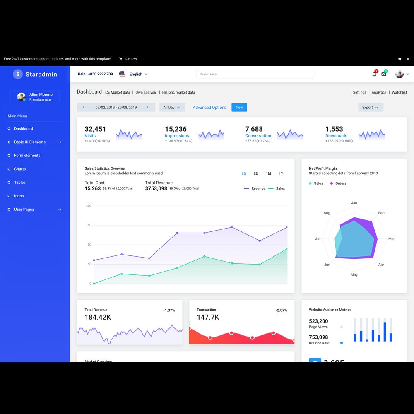Screen dimensions: 414x414
Task: Click the blue New button
Action: 239,107
